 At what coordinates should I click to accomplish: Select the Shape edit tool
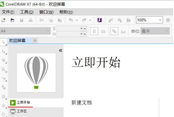[x=4, y=51]
